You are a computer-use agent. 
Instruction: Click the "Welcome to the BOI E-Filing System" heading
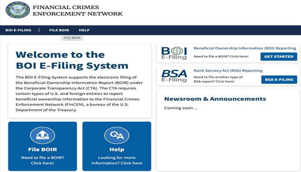tap(72, 60)
